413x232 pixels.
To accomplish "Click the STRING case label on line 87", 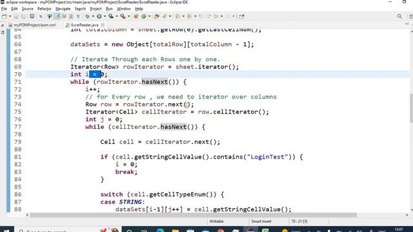I will pyautogui.click(x=130, y=202).
